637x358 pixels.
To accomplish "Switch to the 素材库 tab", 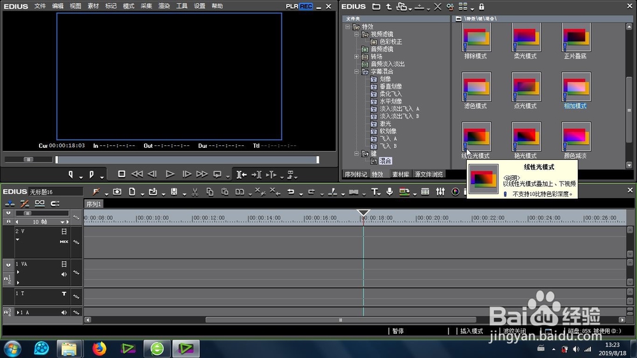I will point(400,175).
